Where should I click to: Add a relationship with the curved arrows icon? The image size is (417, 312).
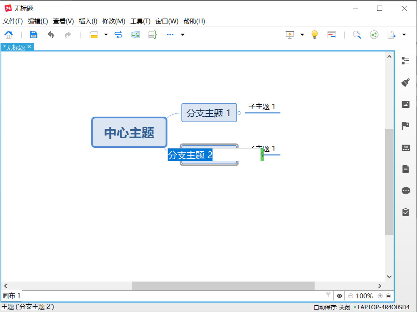(118, 35)
